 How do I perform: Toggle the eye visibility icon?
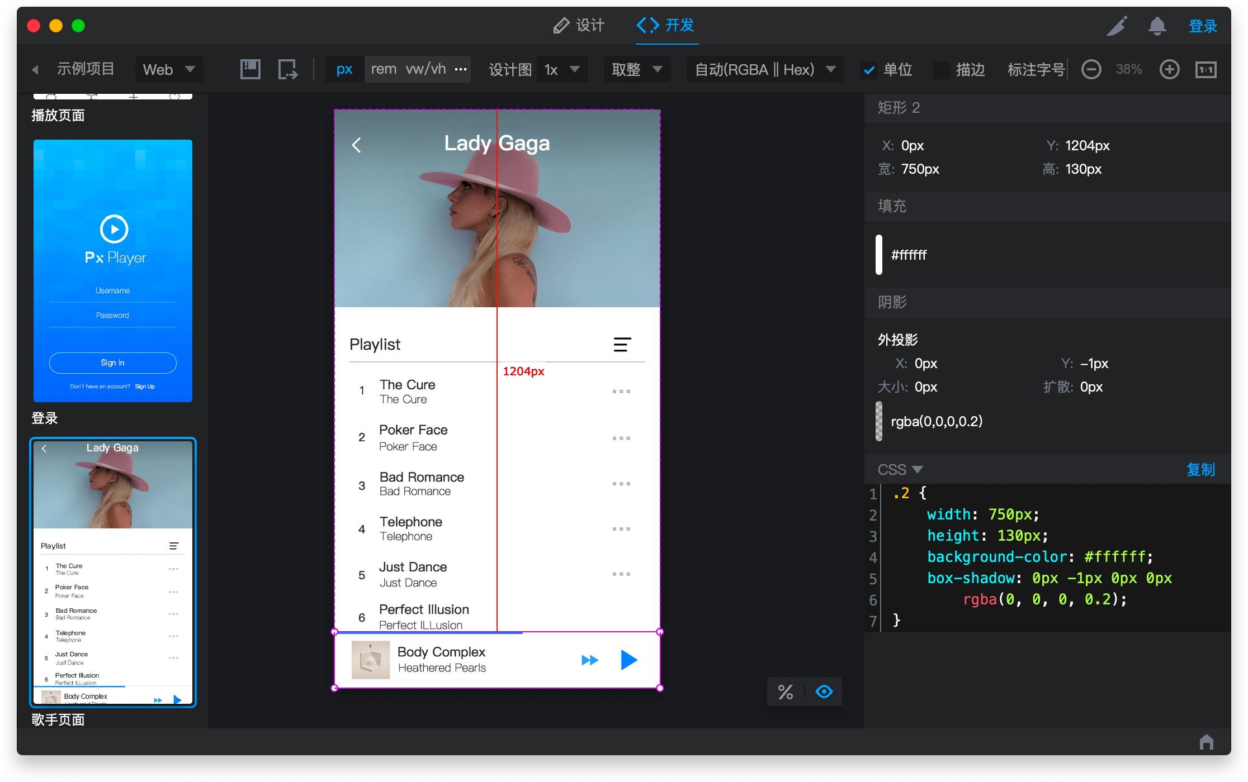point(824,692)
